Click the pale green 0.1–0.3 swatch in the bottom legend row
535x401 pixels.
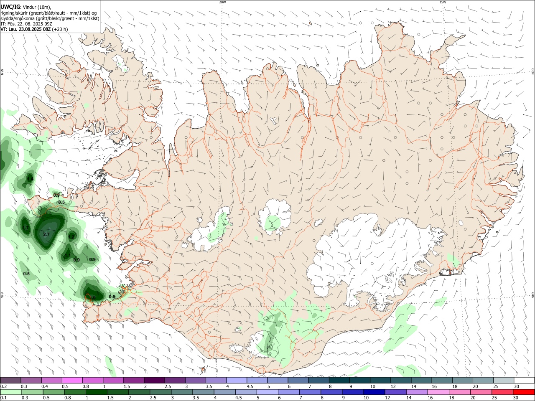(x=11, y=392)
